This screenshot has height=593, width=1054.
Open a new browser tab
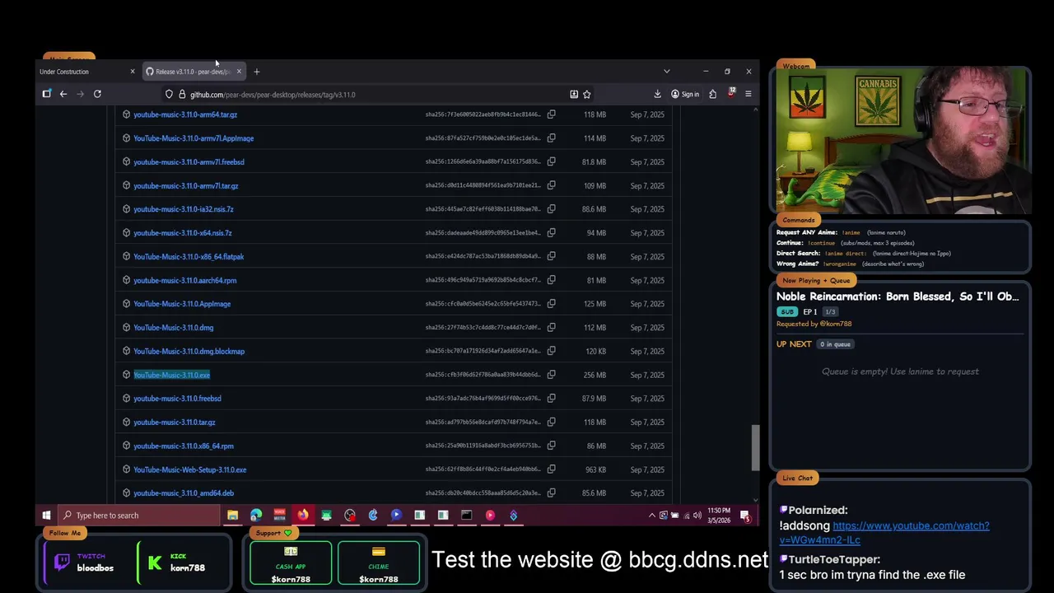(x=256, y=72)
